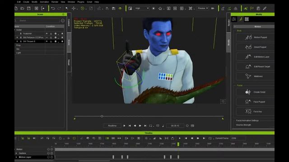Redo the last undone action
The image size is (289, 162).
tap(59, 9)
